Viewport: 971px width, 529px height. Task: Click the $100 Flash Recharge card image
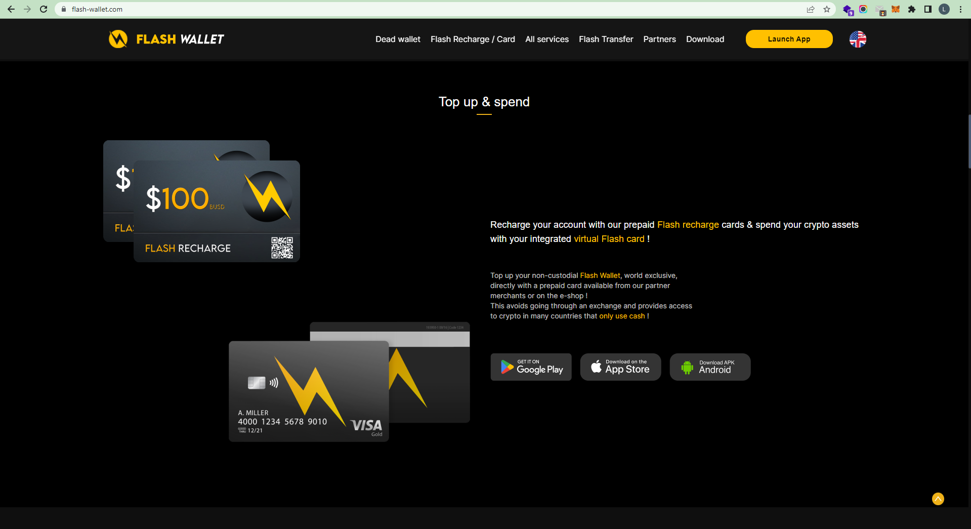[217, 211]
